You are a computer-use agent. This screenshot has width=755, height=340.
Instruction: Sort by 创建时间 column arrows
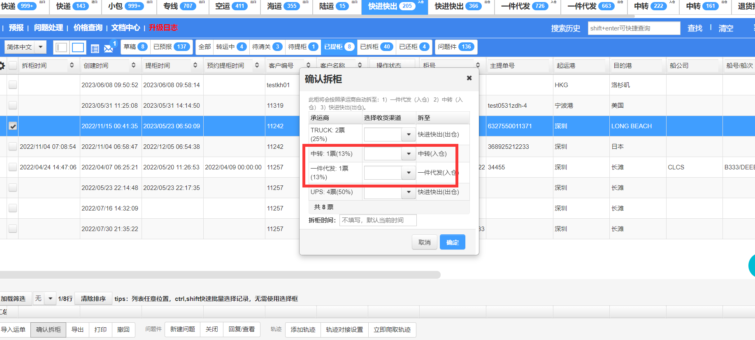[133, 65]
